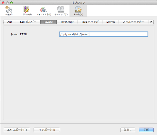Image resolution: width=157 pixels, height=135 pixels.
Task: Click the インポート(I) import button
Action: [47, 130]
